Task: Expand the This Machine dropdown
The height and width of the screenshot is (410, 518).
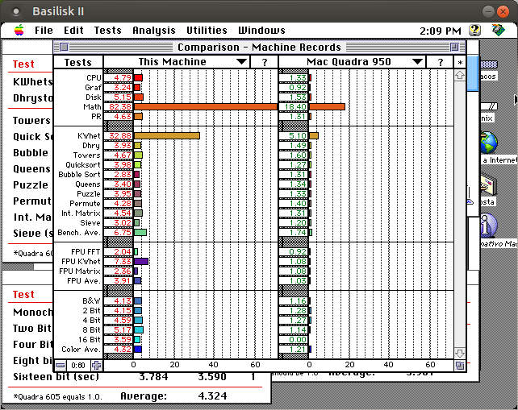Action: point(241,62)
